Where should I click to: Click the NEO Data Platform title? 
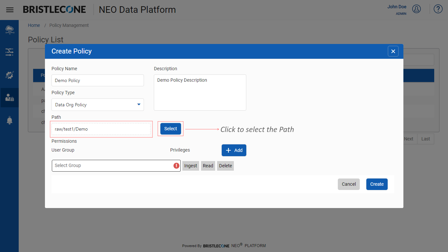[x=137, y=10]
